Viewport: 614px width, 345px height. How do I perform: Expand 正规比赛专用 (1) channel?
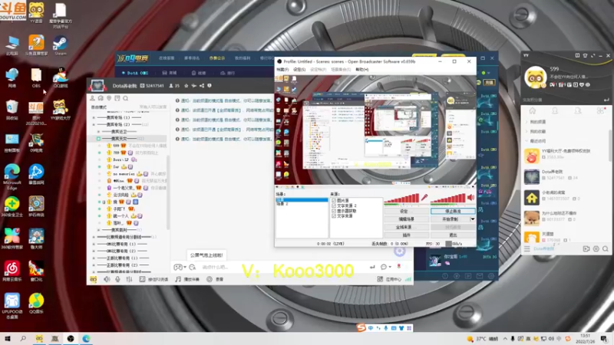94,258
